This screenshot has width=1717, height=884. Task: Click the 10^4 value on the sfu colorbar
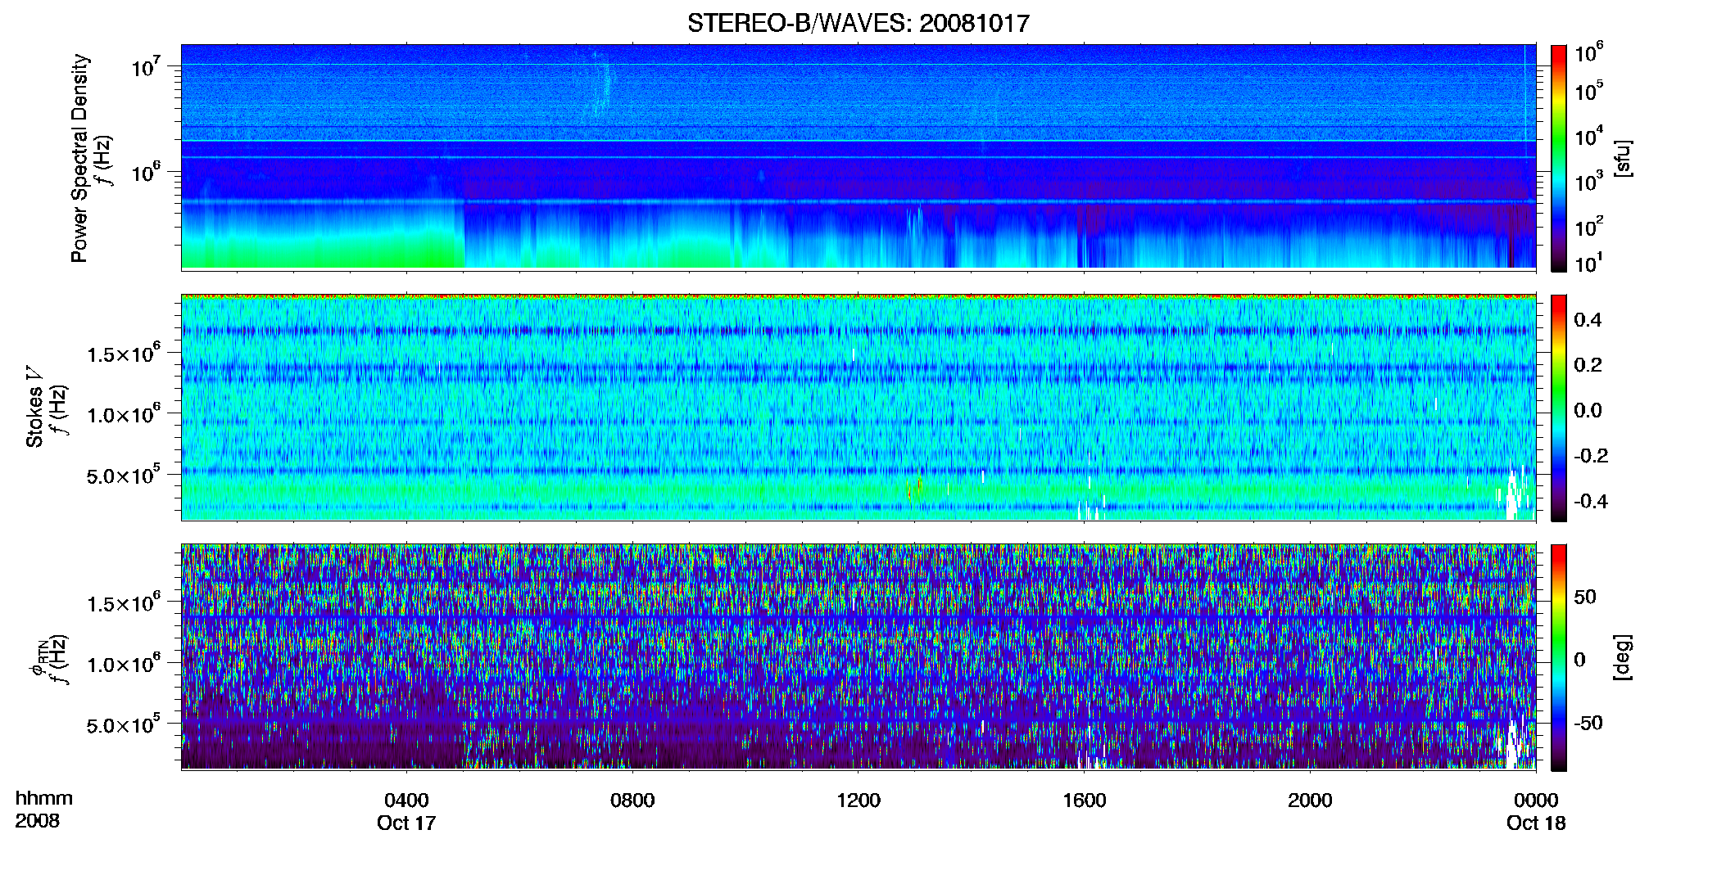(1588, 137)
